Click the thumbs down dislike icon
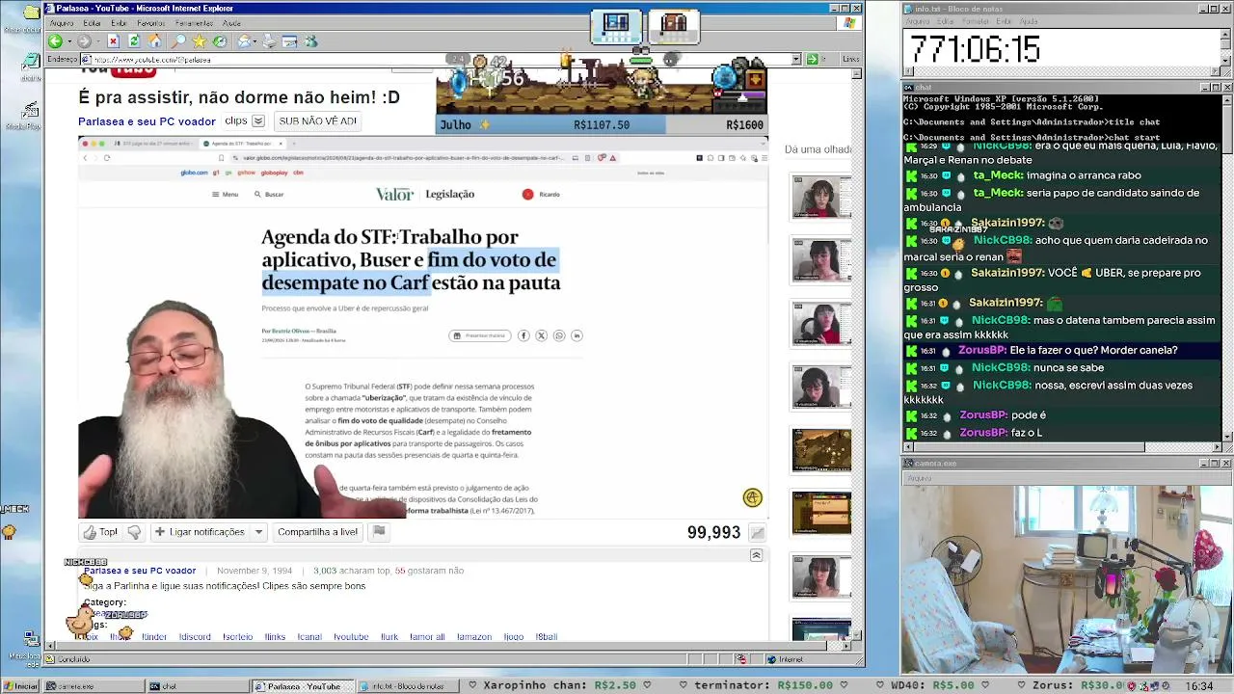 (134, 532)
